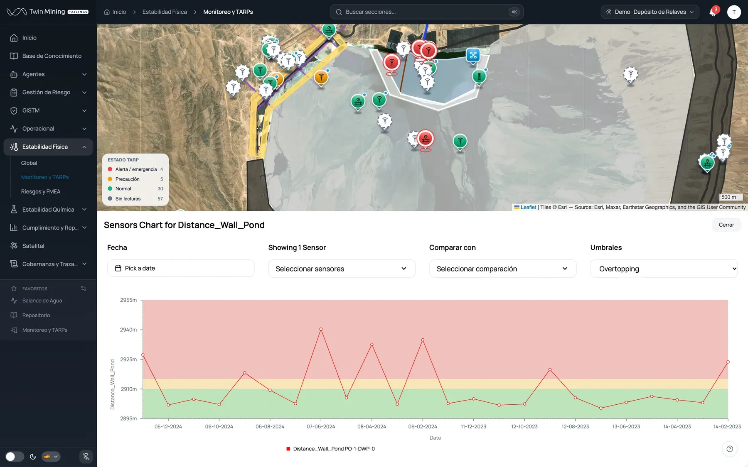Screen dimensions: 748x467
Task: Close the sensors chart with Cerrar
Action: [x=726, y=225]
